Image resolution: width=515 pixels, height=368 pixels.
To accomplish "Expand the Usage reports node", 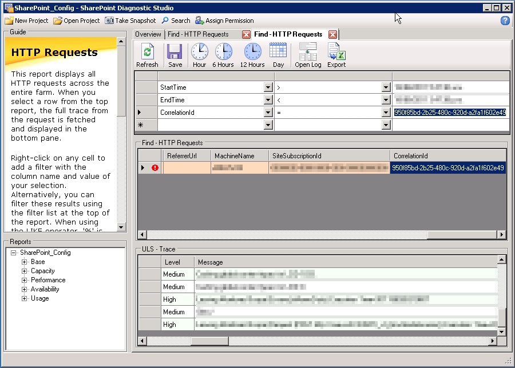I will click(x=24, y=298).
